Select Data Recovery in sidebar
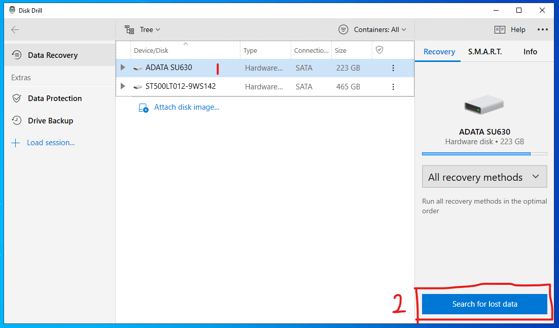Screen dimensions: 559x328 point(59,55)
